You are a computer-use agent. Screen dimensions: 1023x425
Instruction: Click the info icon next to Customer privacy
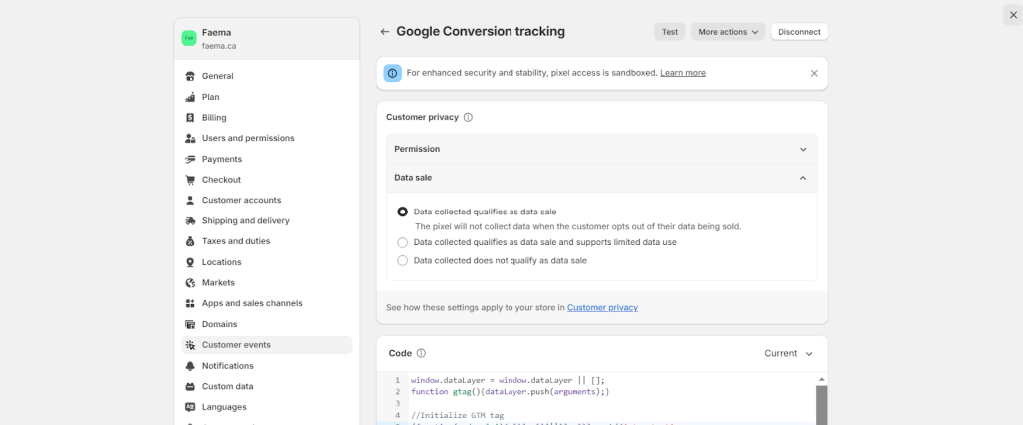coord(468,117)
